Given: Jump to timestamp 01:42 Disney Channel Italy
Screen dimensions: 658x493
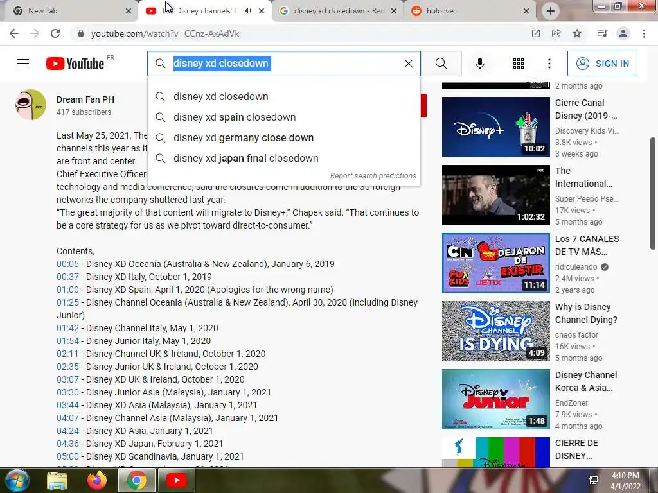Looking at the screenshot, I should click(67, 328).
